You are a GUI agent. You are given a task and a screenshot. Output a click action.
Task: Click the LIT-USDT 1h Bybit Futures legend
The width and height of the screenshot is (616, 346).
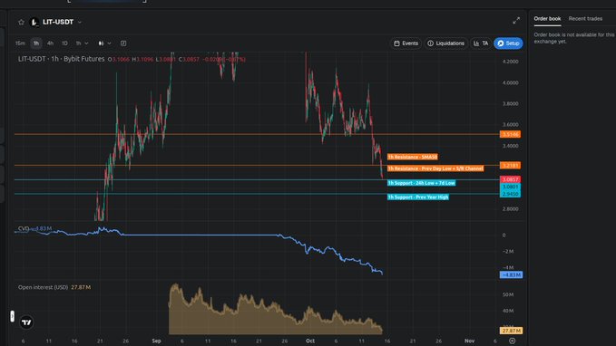pos(62,59)
